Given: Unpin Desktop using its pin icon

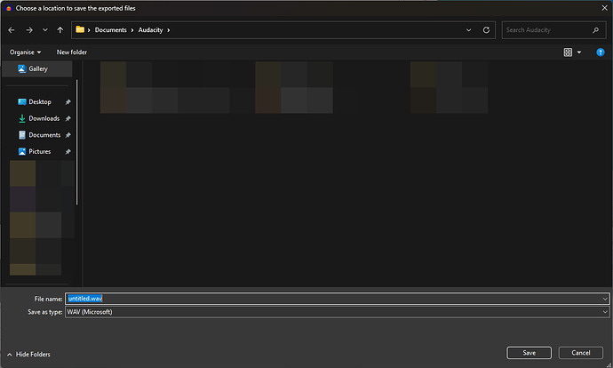Looking at the screenshot, I should (68, 102).
